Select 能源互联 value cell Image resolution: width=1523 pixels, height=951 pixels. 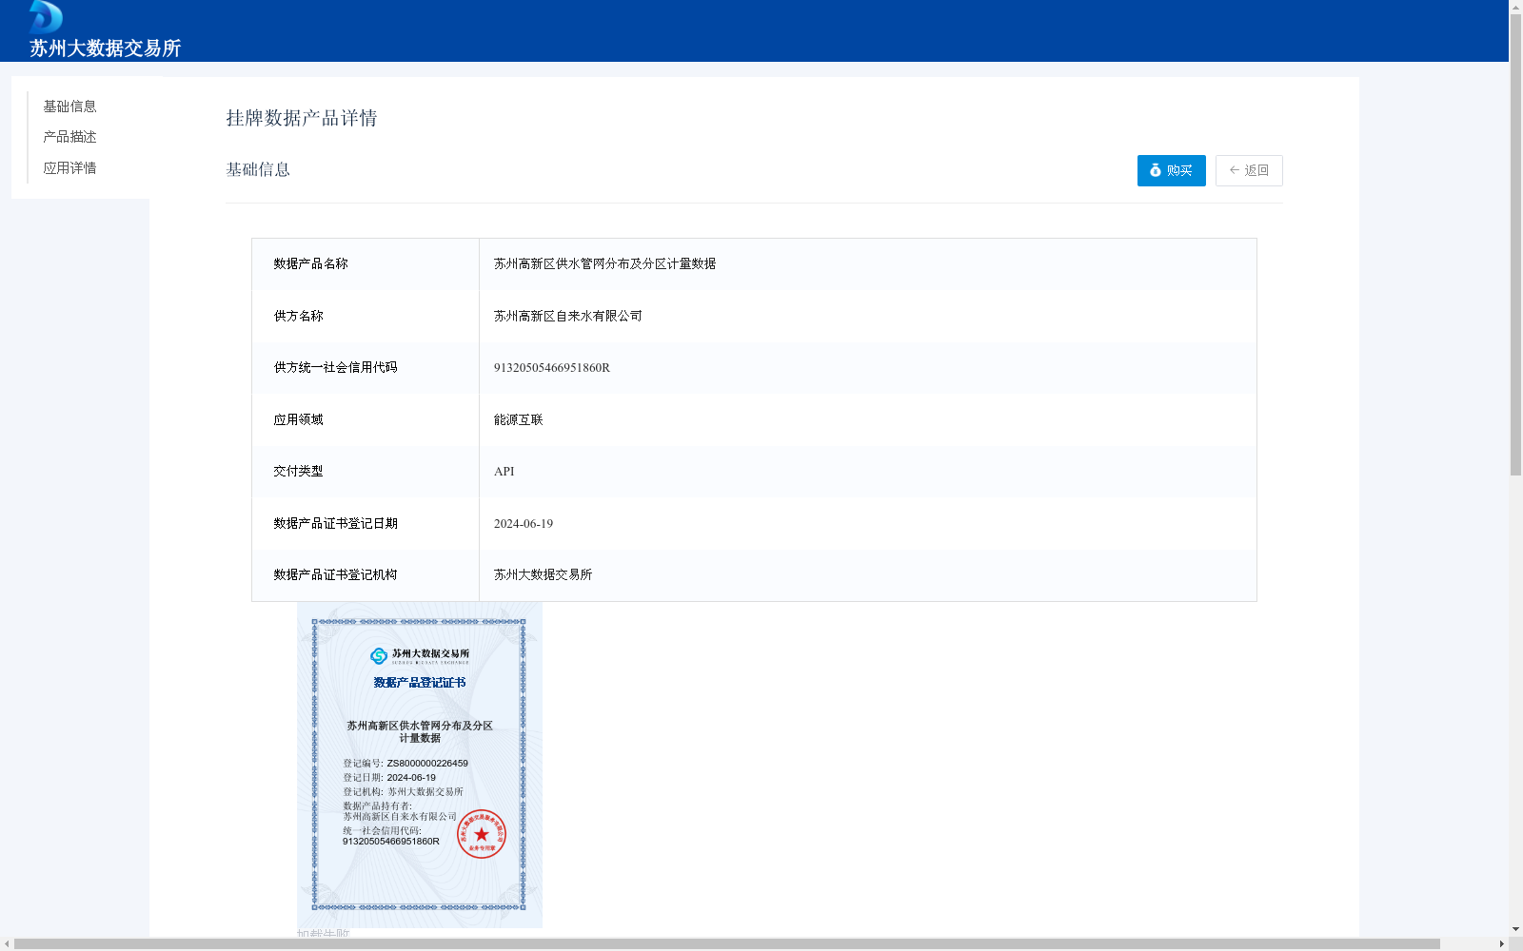coord(867,419)
